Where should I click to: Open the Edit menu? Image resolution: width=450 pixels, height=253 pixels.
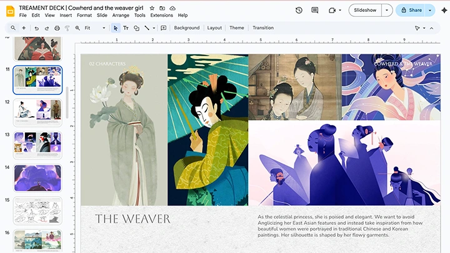(36, 16)
